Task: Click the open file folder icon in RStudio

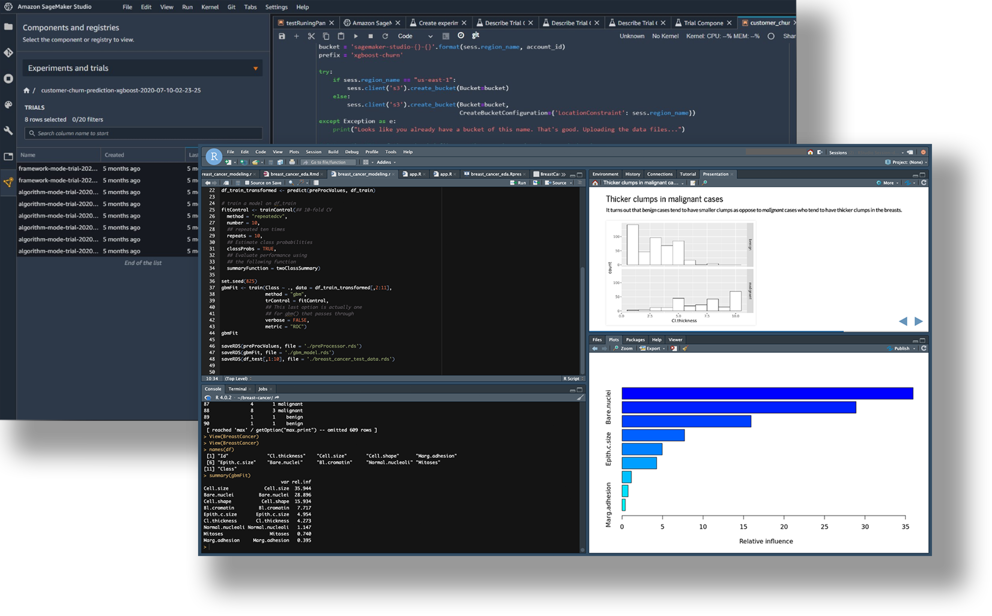Action: [255, 162]
